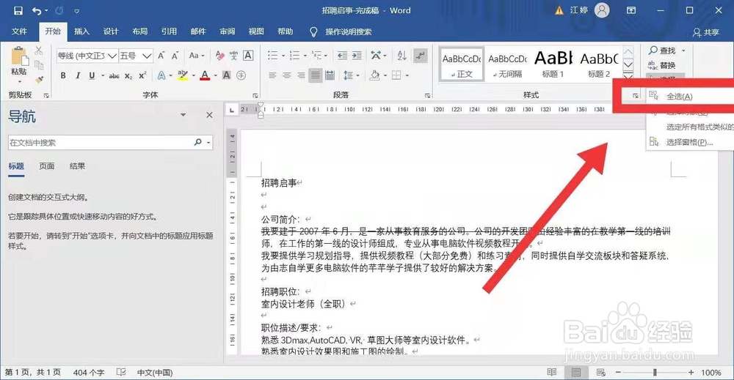Toggle show/hide paragraph marks
Viewport: 734px width, 380px height.
(421, 56)
